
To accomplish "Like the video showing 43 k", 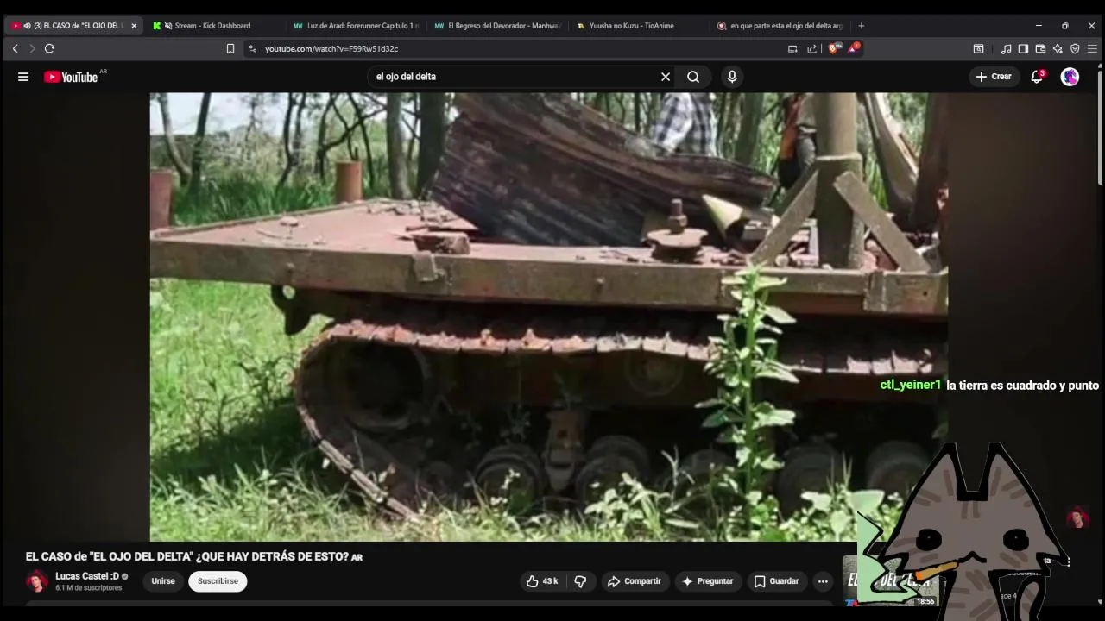I will (542, 581).
